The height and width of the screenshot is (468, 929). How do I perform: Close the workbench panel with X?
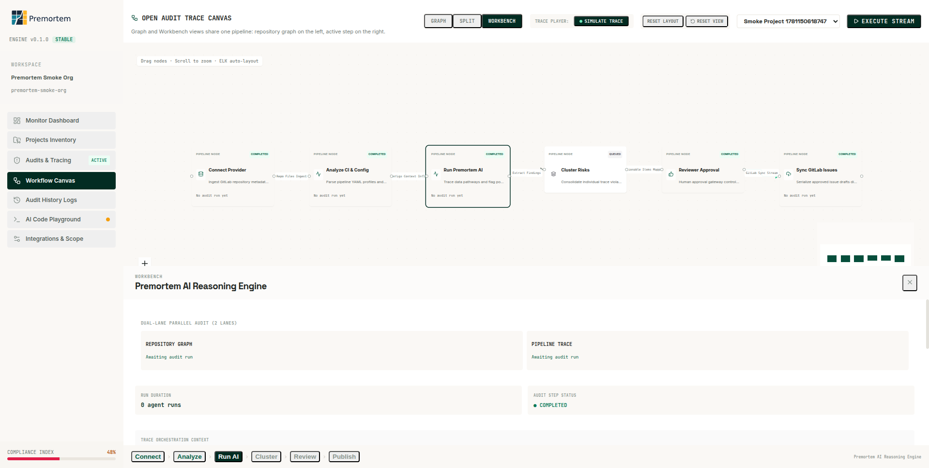pyautogui.click(x=910, y=282)
